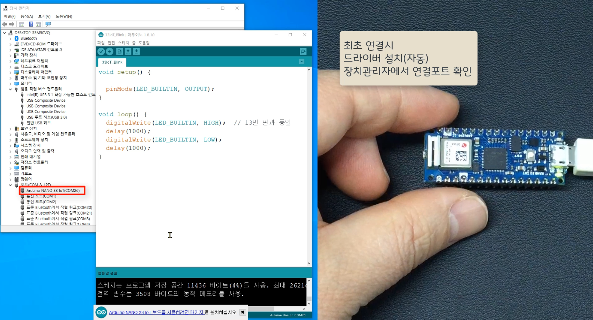593x320 pixels.
Task: Select Intel(R) USB 3.1 host controller item
Action: [61, 95]
